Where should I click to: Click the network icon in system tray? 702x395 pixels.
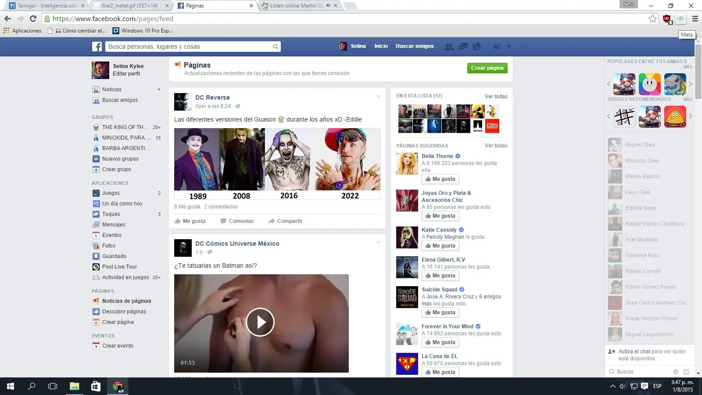click(x=634, y=386)
